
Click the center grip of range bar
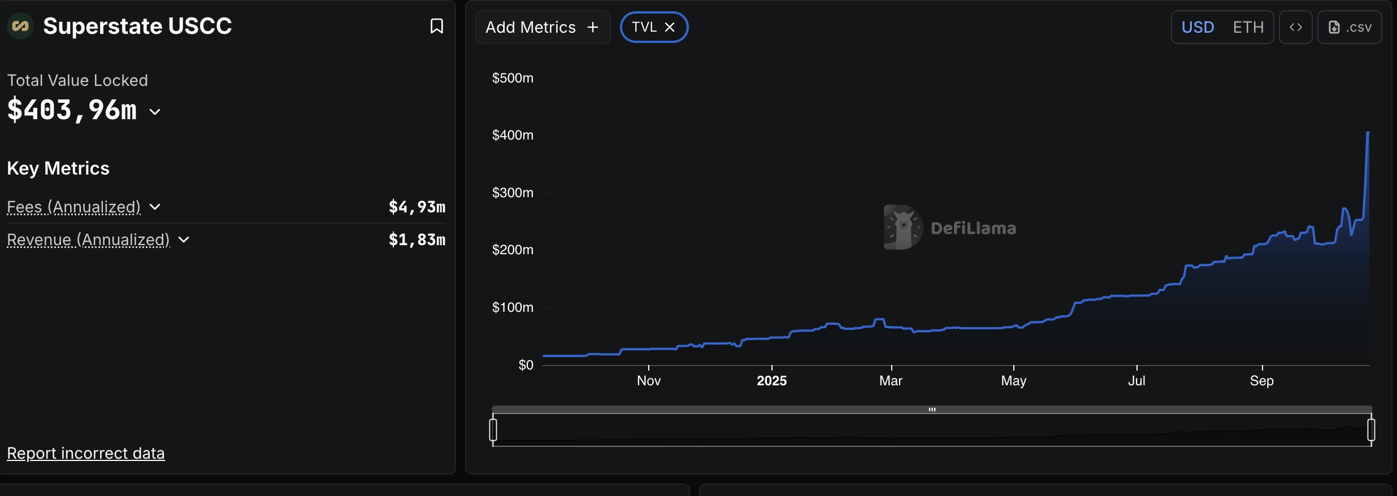tap(932, 409)
